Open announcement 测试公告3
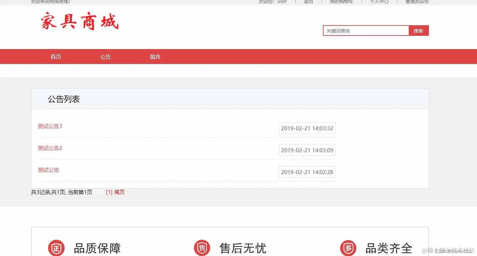Image resolution: width=477 pixels, height=256 pixels. point(50,126)
